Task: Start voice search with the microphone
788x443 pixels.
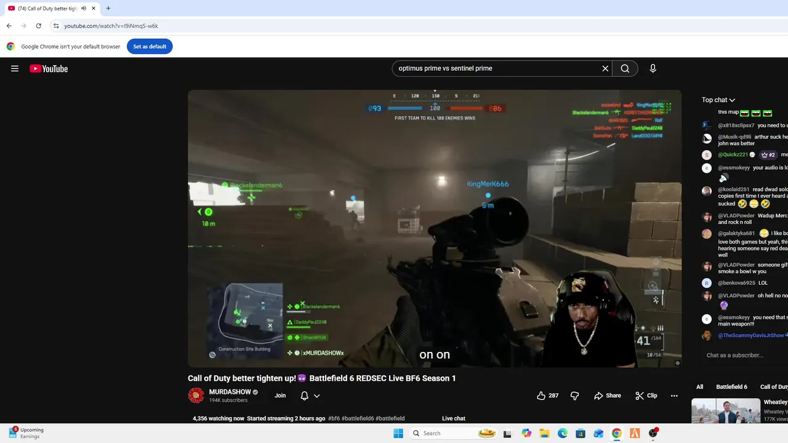Action: pyautogui.click(x=653, y=68)
